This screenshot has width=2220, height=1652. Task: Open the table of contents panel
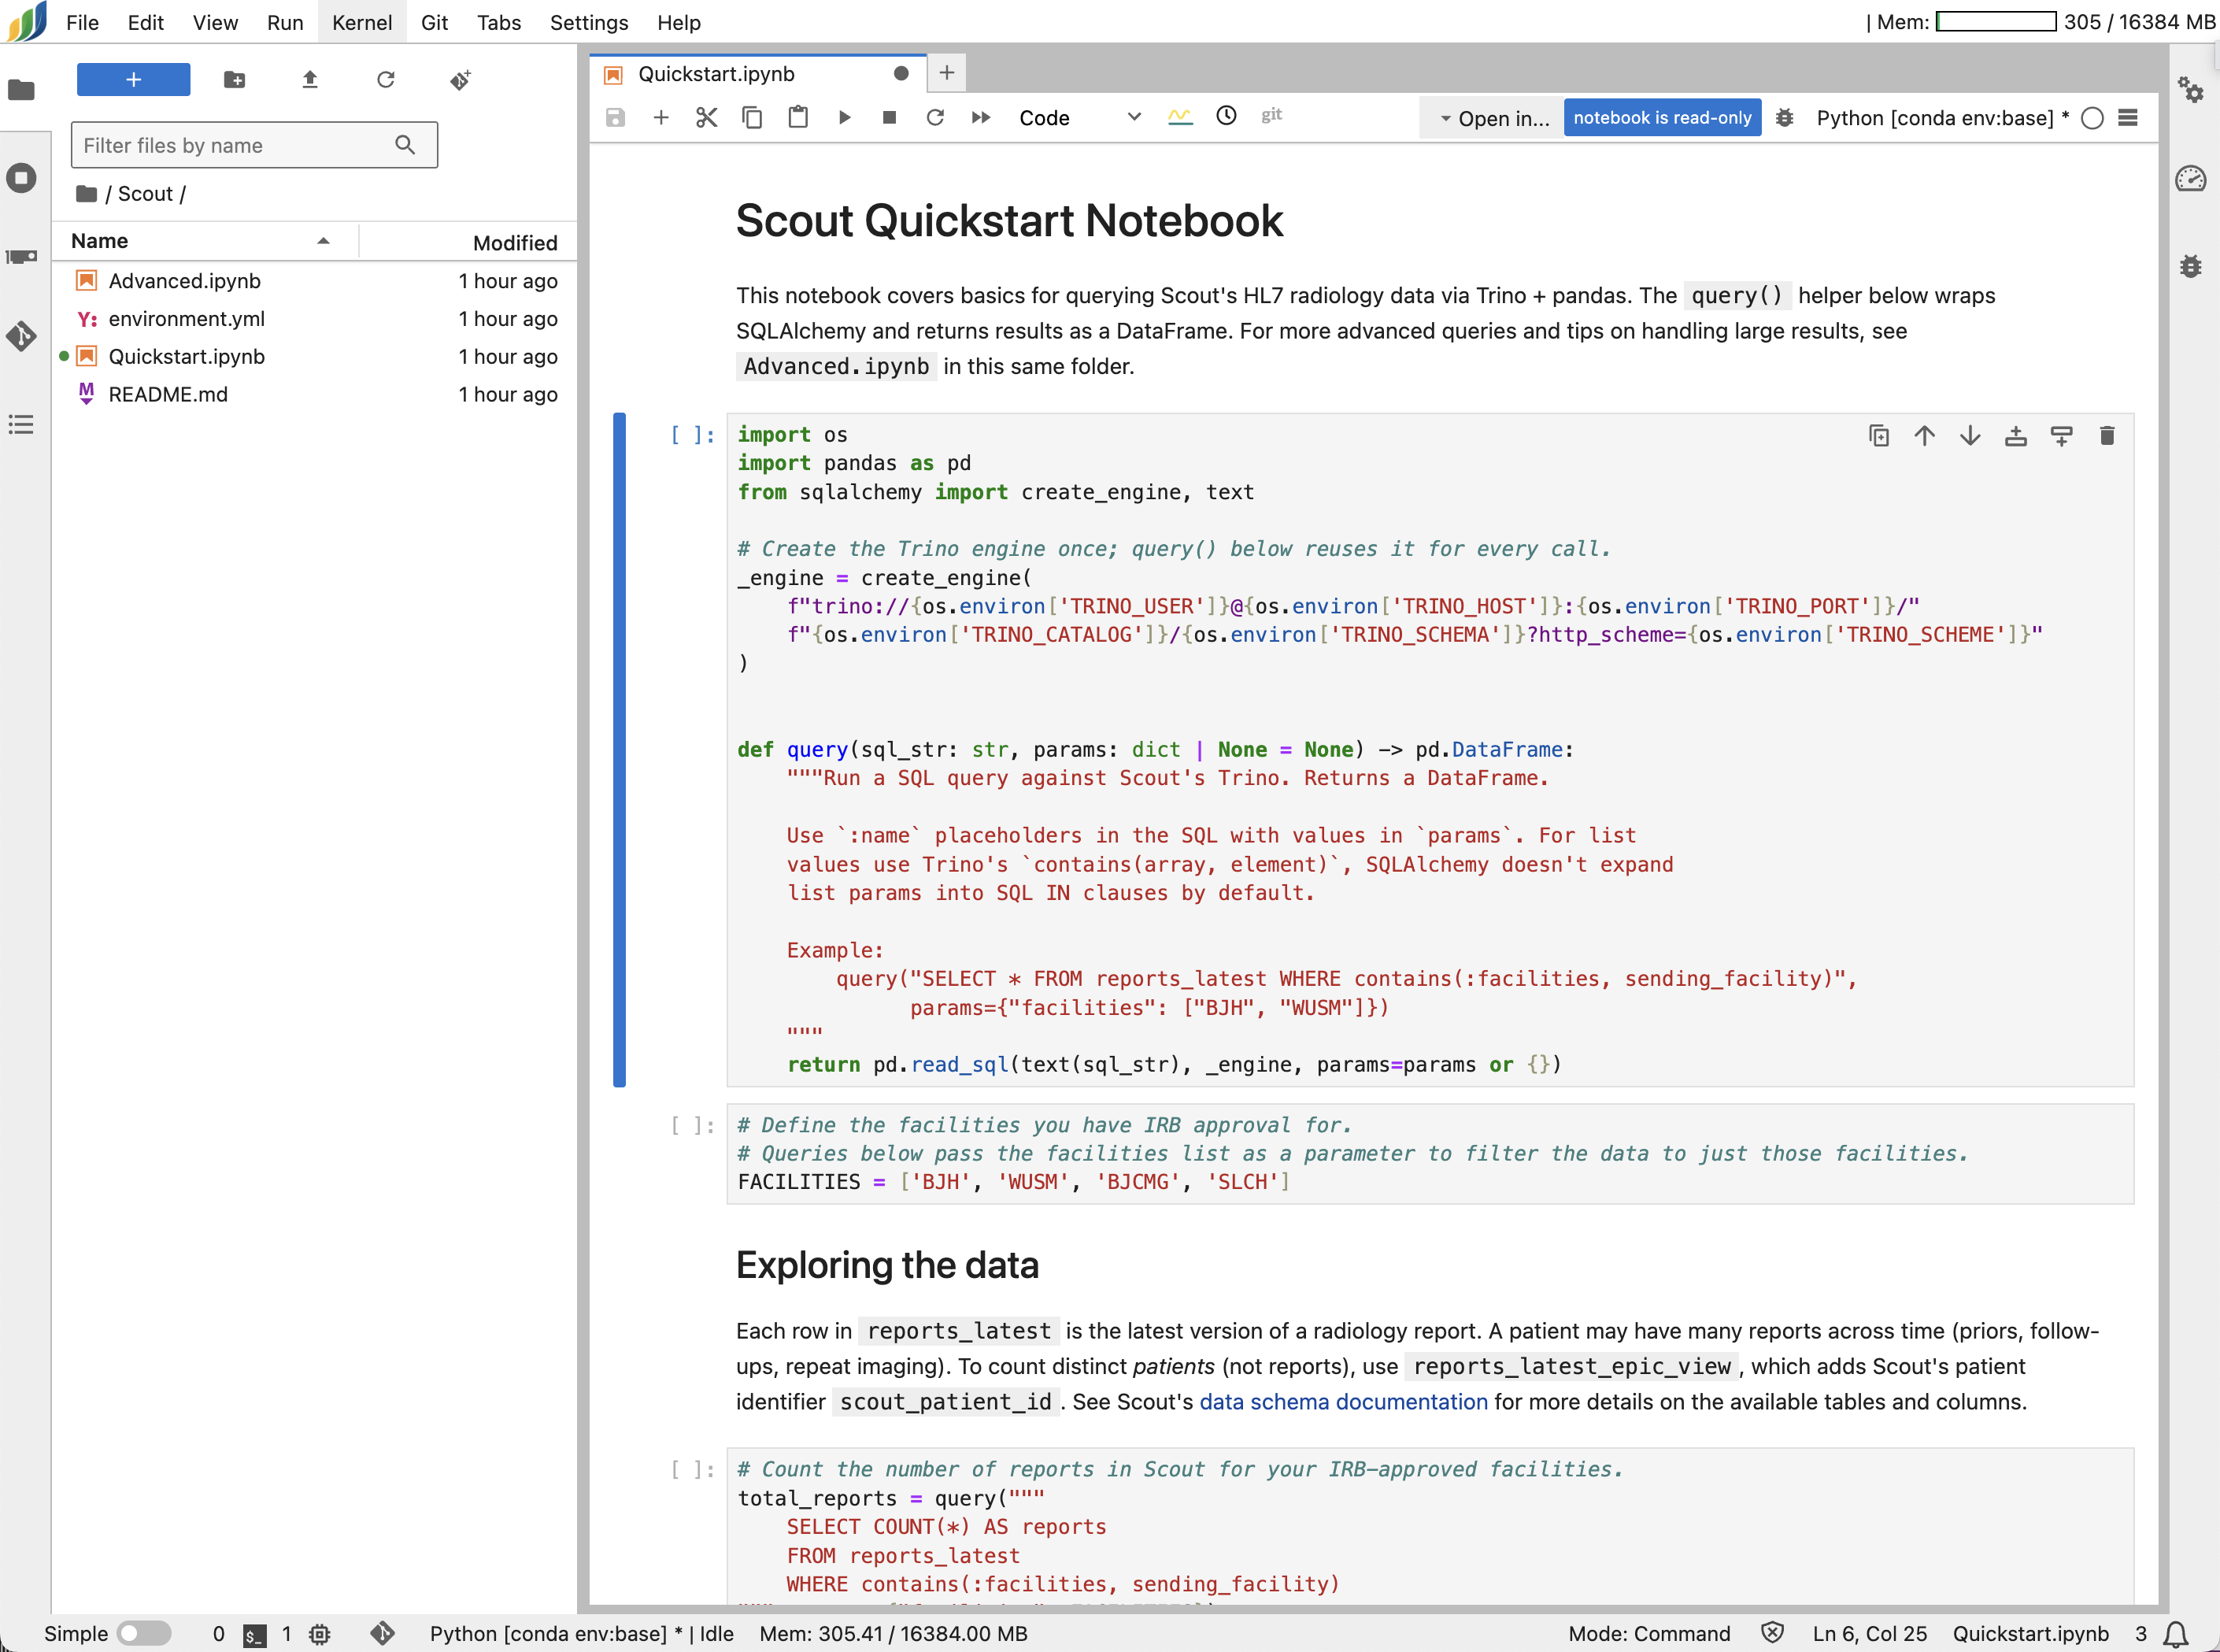(x=21, y=425)
